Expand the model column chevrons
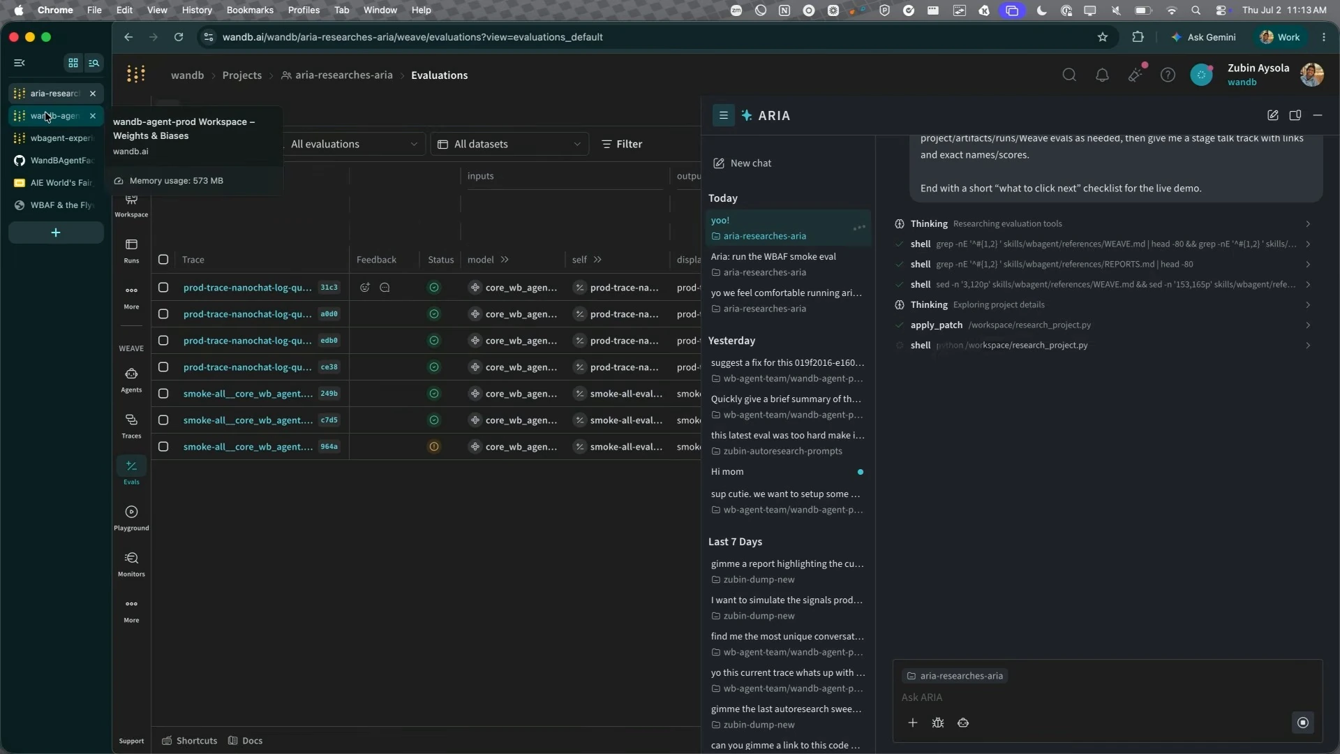The image size is (1340, 754). click(x=505, y=260)
